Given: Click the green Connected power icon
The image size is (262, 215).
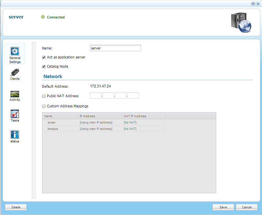Looking at the screenshot, I should click(43, 17).
